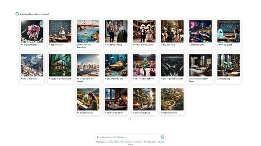Click the Meta AI logo icon
261x146 pixels.
(x=17, y=14)
